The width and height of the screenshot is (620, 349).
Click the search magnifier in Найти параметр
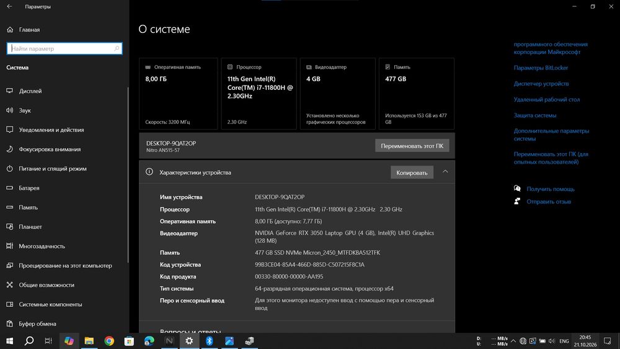117,48
